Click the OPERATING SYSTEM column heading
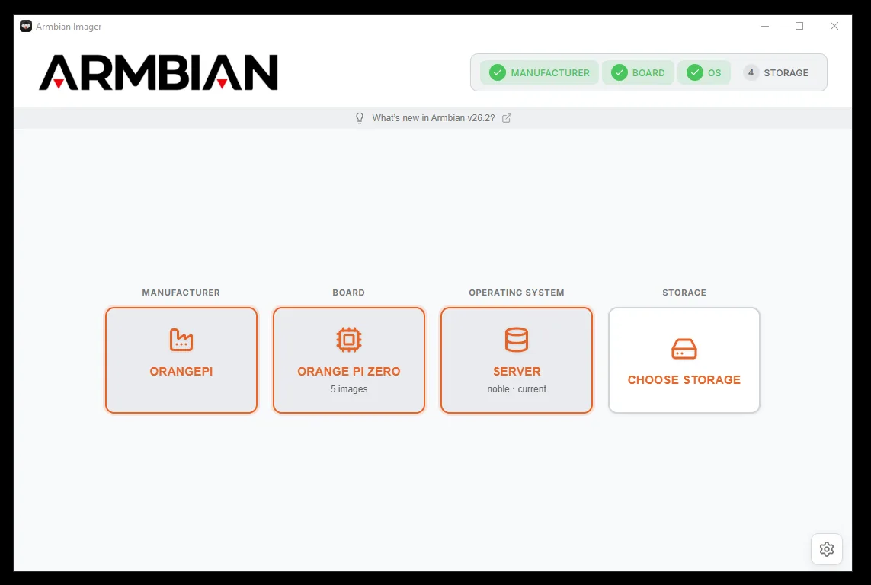Screen dimensions: 871x585 pyautogui.click(x=517, y=292)
